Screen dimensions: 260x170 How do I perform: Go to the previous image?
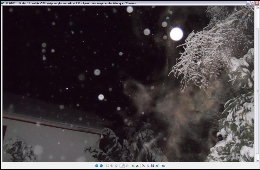tap(97, 166)
